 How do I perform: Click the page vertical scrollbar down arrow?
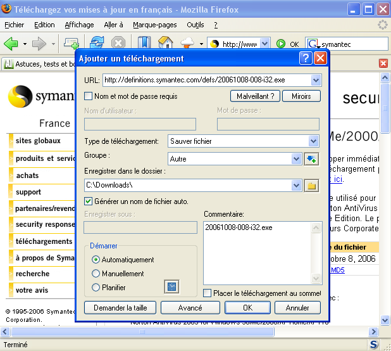(385, 319)
